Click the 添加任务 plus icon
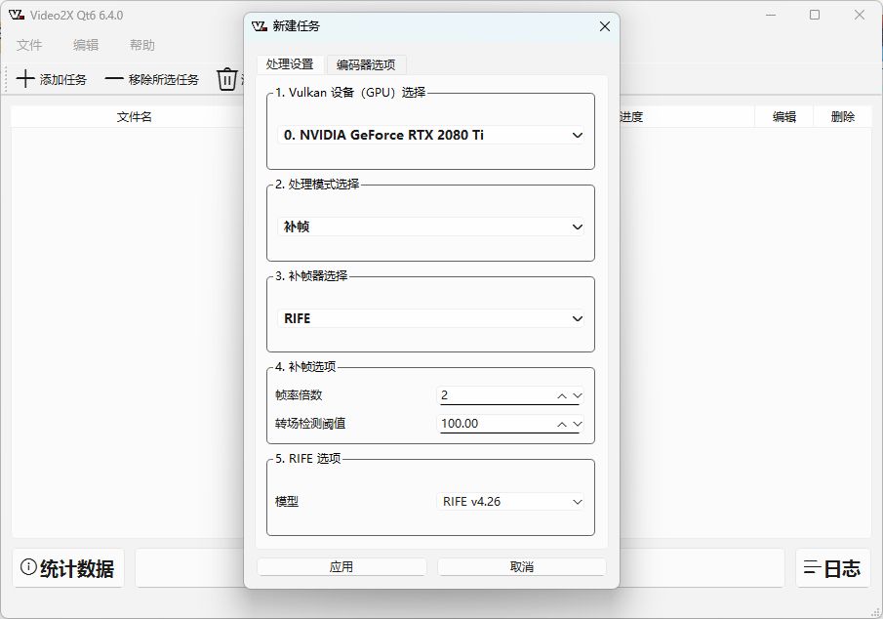This screenshot has height=619, width=883. [26, 79]
